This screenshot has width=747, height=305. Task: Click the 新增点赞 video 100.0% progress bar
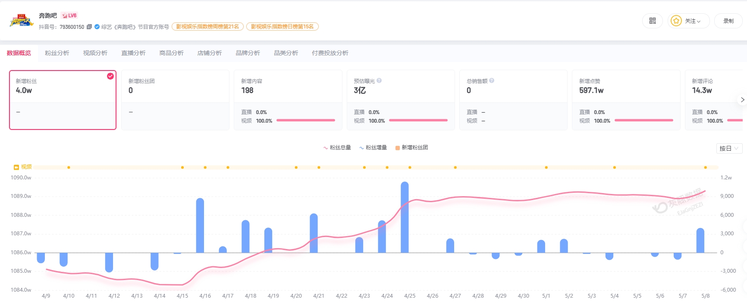pyautogui.click(x=644, y=120)
